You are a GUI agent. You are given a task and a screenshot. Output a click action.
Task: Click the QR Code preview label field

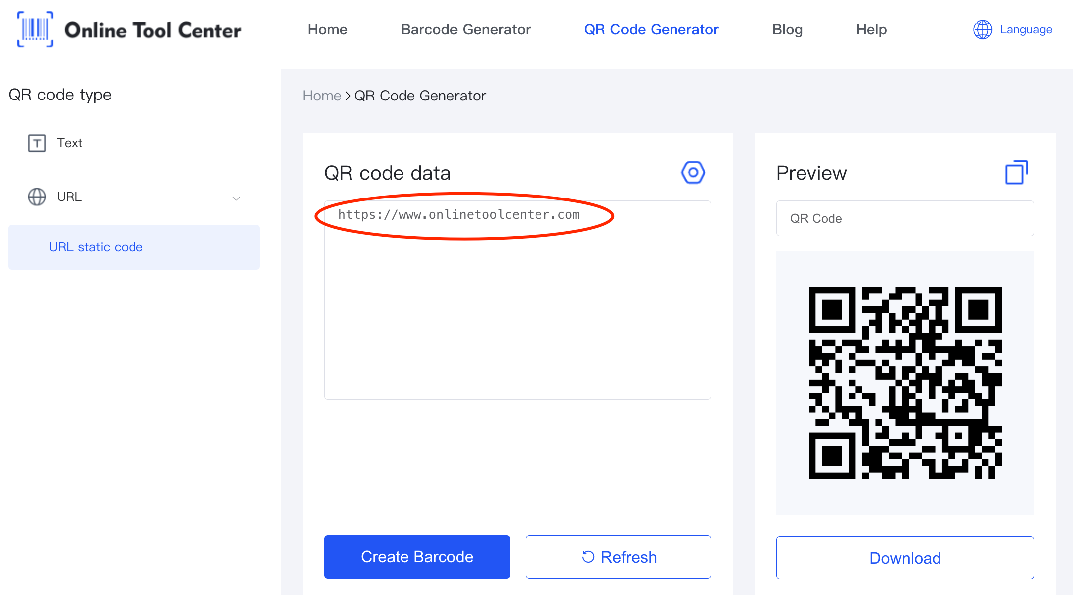coord(904,218)
